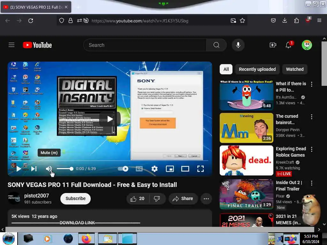Viewport: 327px width, 245px height.
Task: Open the player settings gear
Action: 155,169
